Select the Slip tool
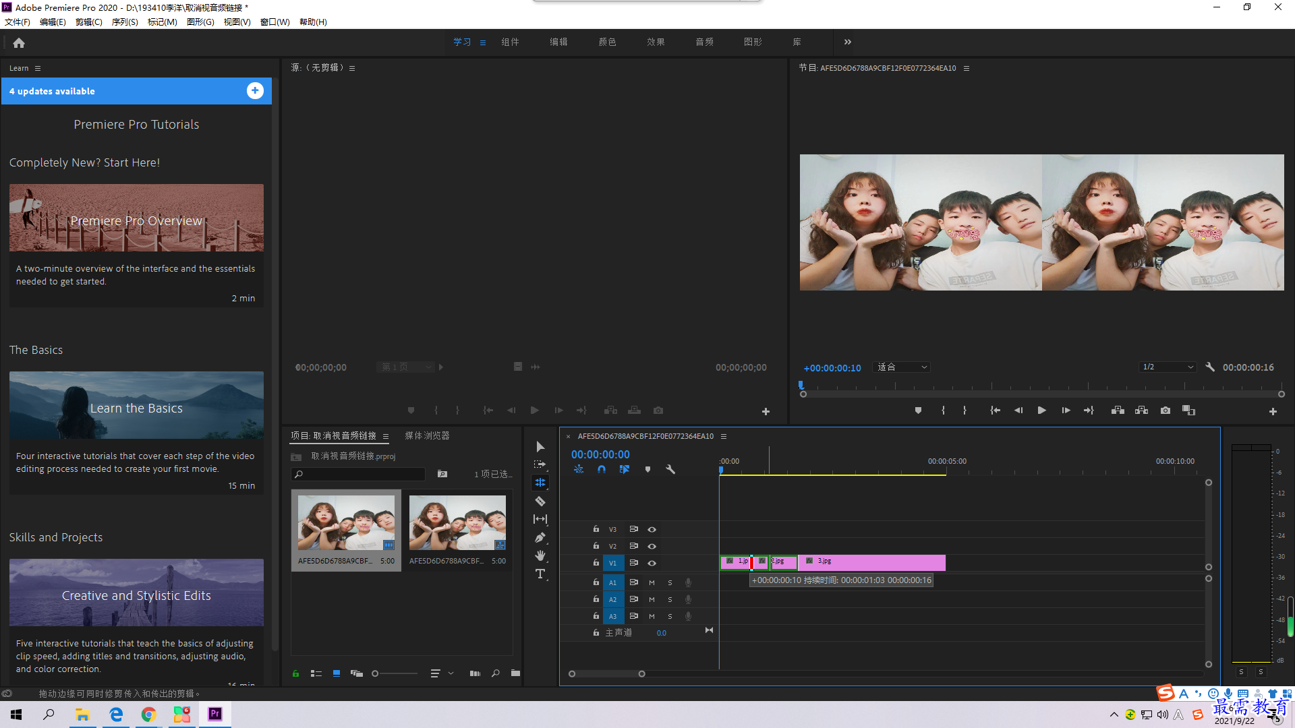Viewport: 1295px width, 728px height. click(x=540, y=519)
